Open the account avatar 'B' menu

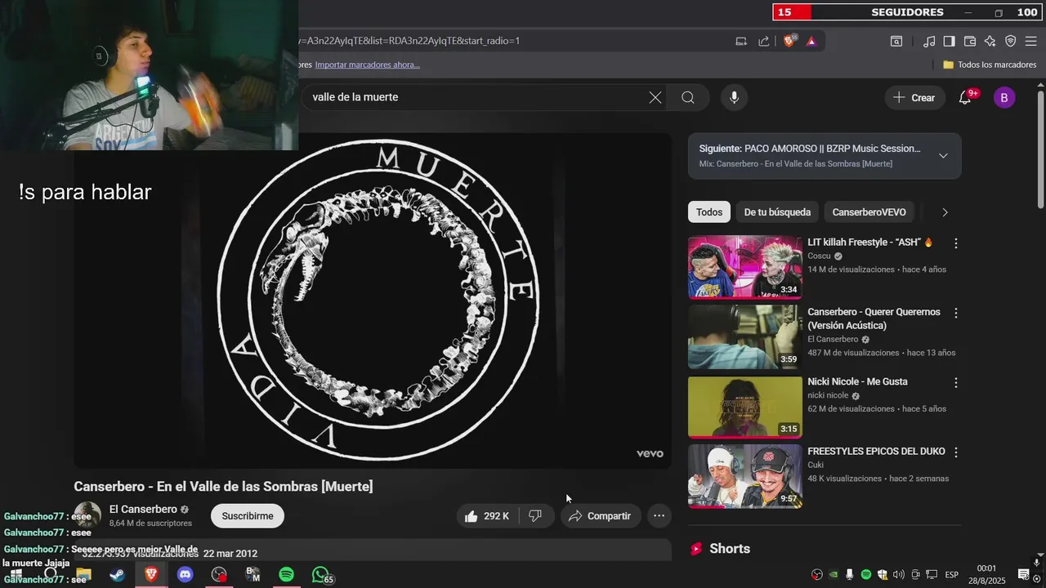1004,97
